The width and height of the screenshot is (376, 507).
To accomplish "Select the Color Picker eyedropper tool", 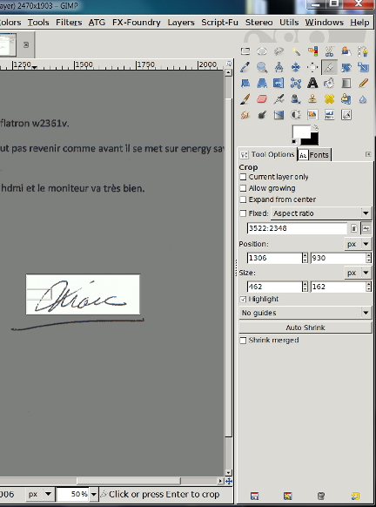I will pyautogui.click(x=245, y=67).
